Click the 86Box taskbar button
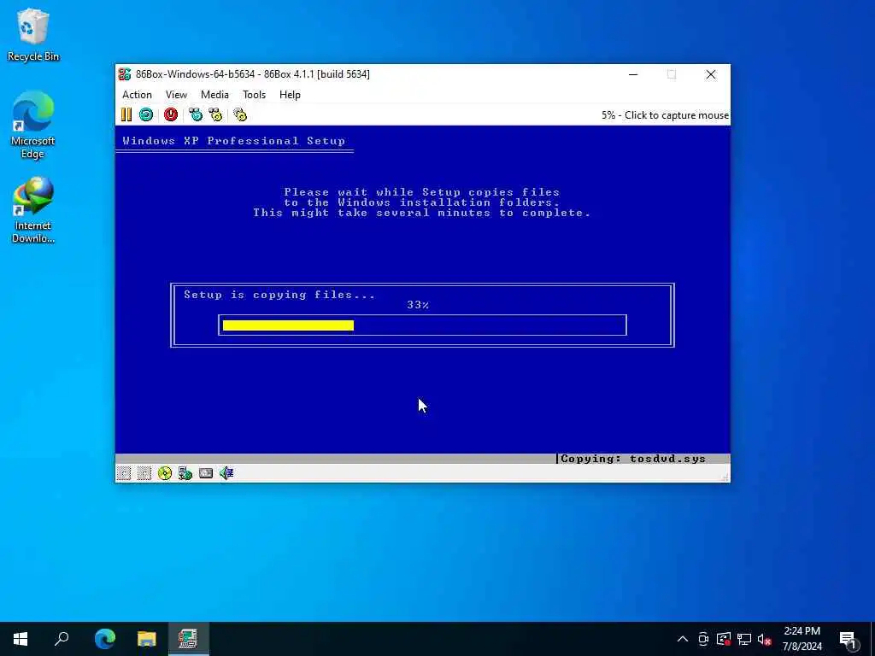This screenshot has width=875, height=656. point(188,639)
